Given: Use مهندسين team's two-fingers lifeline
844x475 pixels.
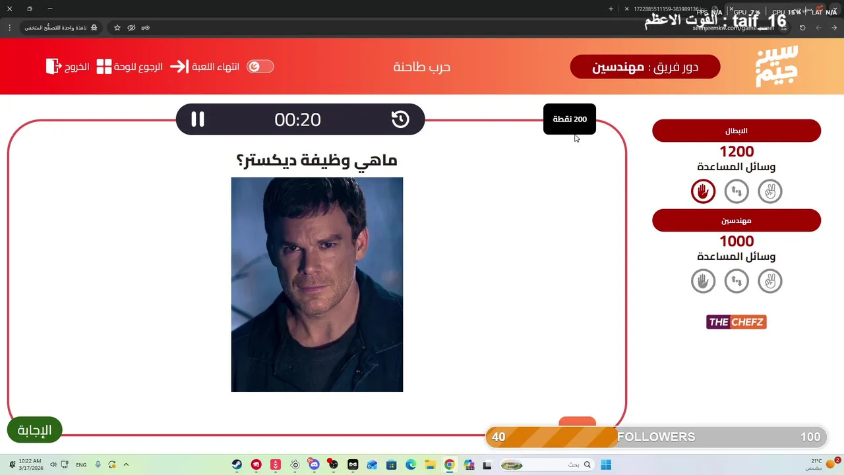Looking at the screenshot, I should 770,281.
